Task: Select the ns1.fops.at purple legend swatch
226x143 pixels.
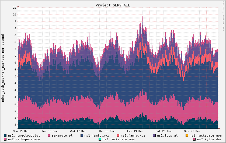Action: click(154, 135)
